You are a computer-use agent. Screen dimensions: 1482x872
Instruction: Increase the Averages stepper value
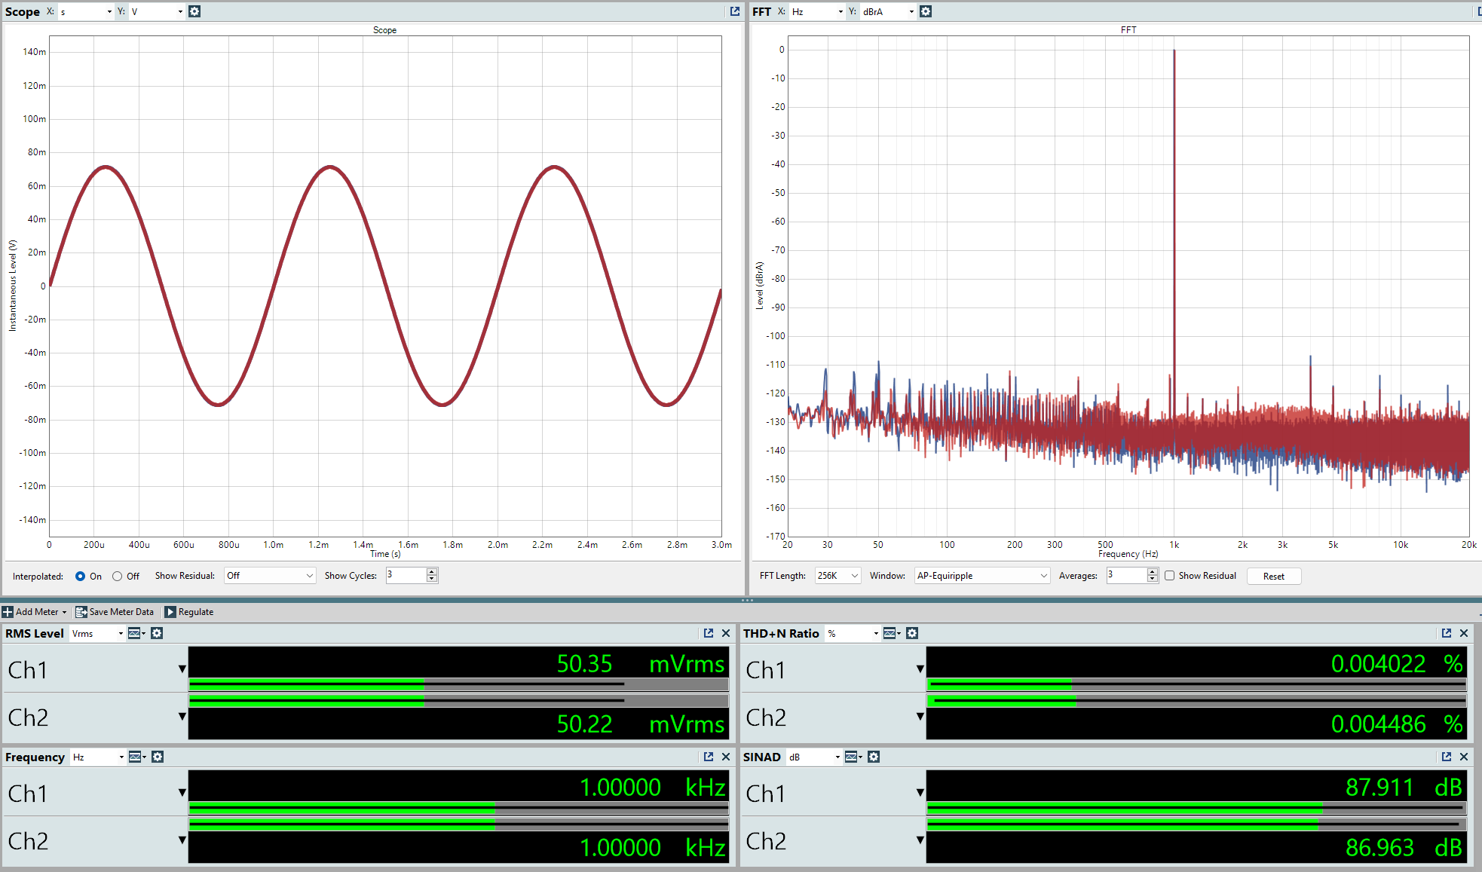coord(1152,572)
